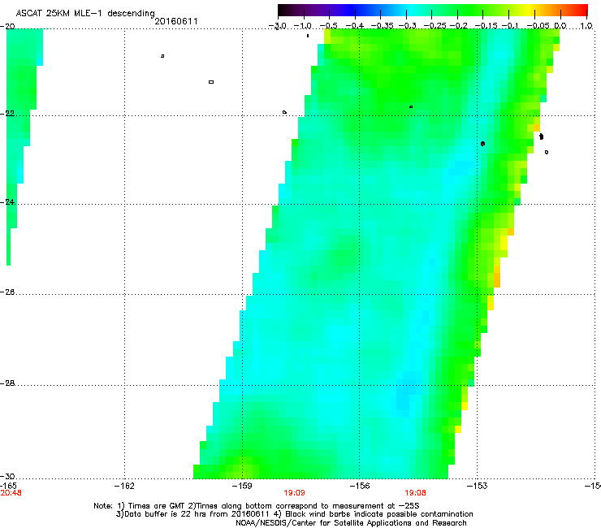Click the colorbar label '-0.2'
The width and height of the screenshot is (601, 528).
458,26
